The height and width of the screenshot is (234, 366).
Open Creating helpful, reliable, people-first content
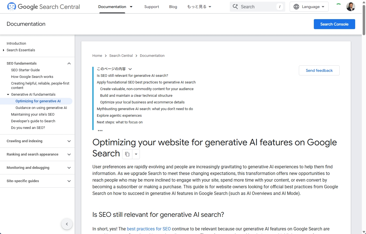[x=40, y=86]
